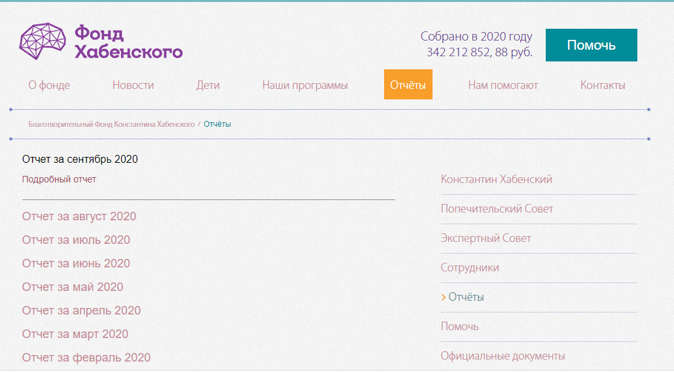Click the Отчёты breadcrumb link
674x372 pixels.
(x=217, y=124)
